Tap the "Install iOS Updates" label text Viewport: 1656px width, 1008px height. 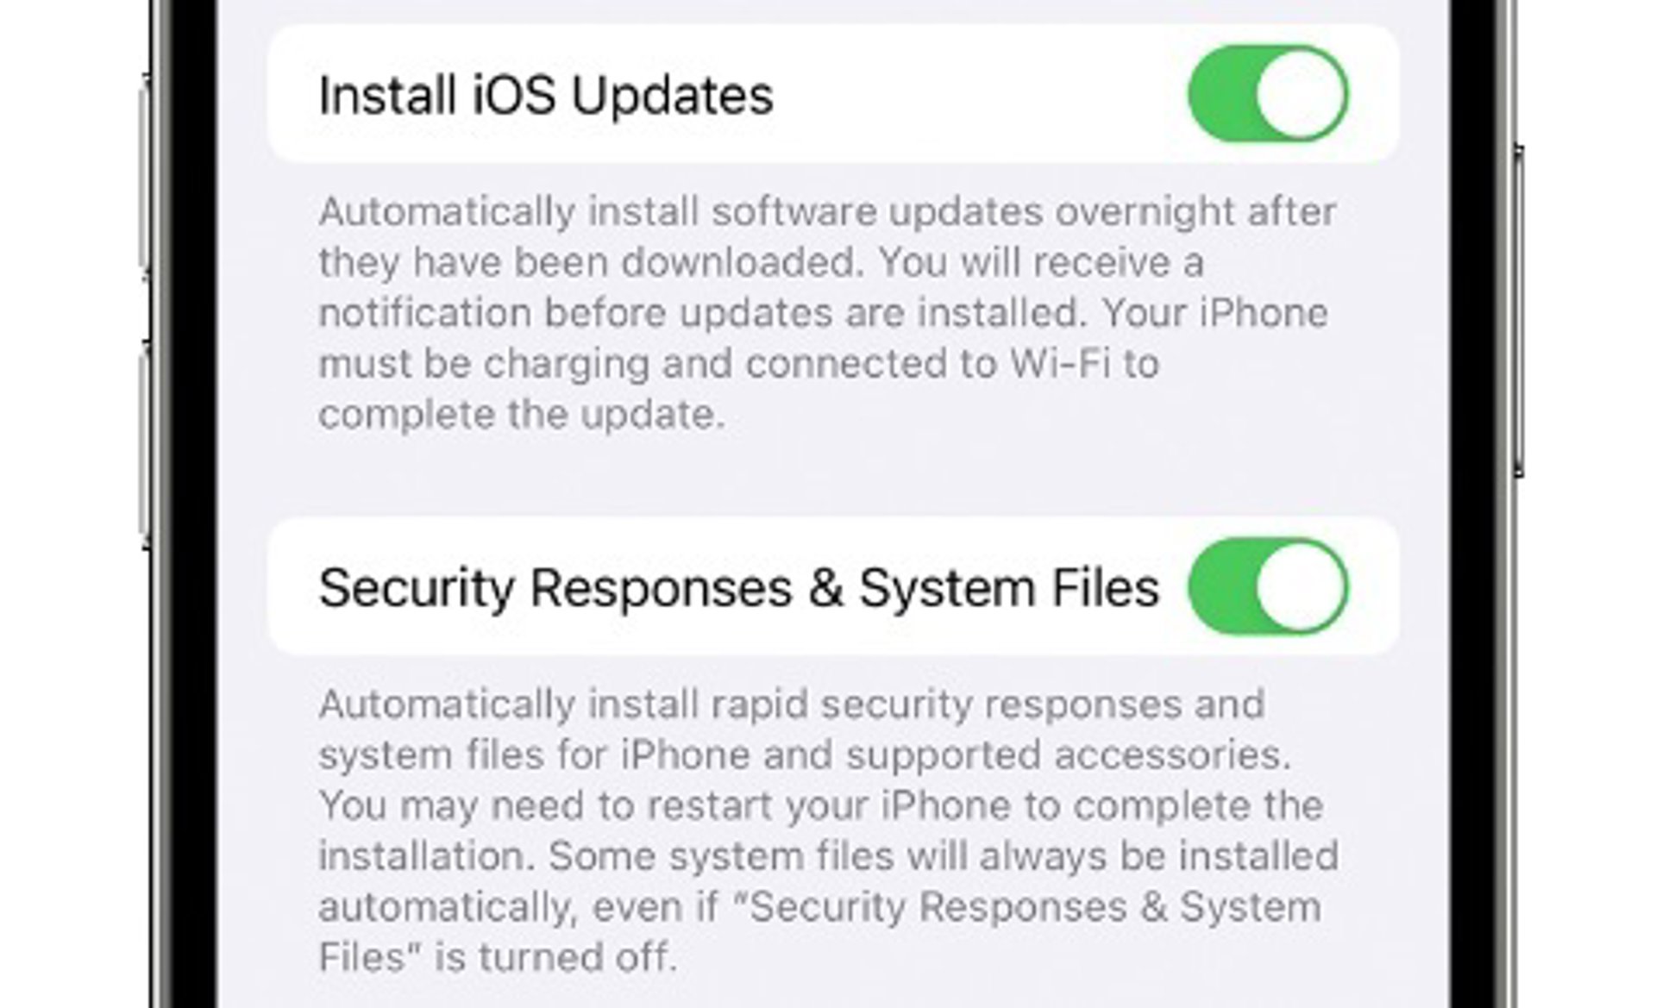(x=546, y=95)
